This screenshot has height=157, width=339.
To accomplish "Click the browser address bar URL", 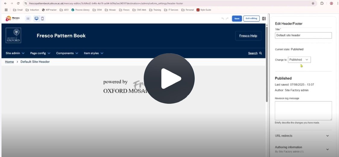I will tap(106, 3).
